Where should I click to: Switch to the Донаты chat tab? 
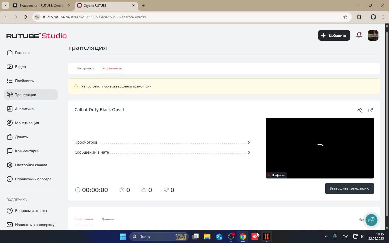click(108, 219)
